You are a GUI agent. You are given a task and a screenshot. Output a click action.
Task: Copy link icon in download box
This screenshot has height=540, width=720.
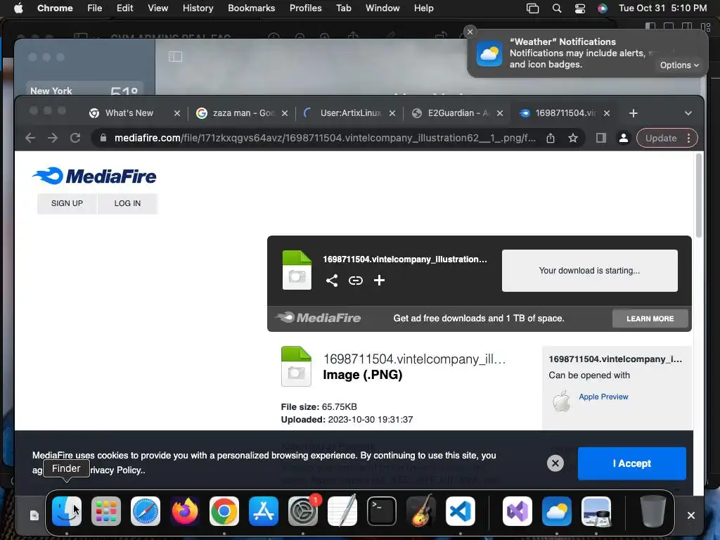[355, 281]
